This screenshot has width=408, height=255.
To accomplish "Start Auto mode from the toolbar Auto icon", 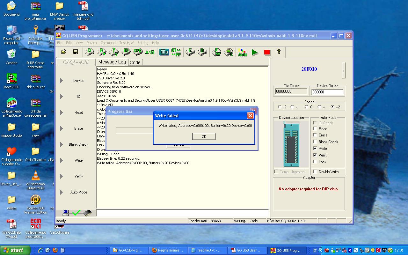I will pyautogui.click(x=243, y=52).
